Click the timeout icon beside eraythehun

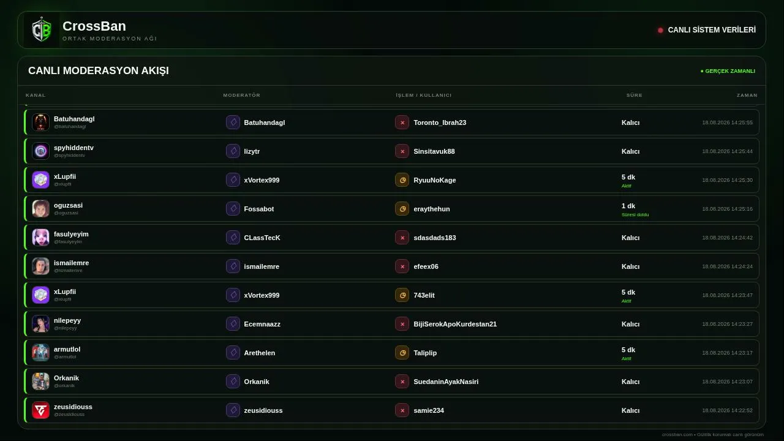coord(402,209)
